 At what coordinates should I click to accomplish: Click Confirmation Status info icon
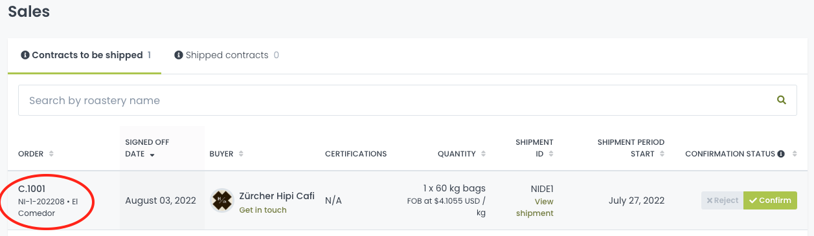(x=780, y=154)
